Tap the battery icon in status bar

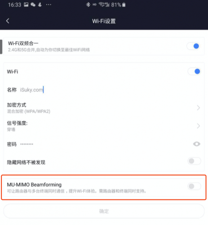click(124, 5)
